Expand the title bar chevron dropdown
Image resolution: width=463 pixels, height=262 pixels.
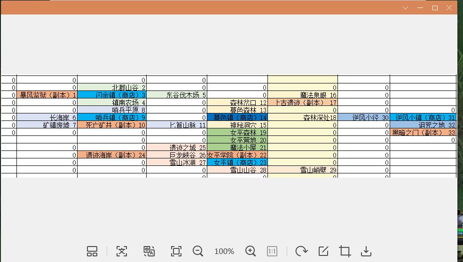(x=406, y=8)
